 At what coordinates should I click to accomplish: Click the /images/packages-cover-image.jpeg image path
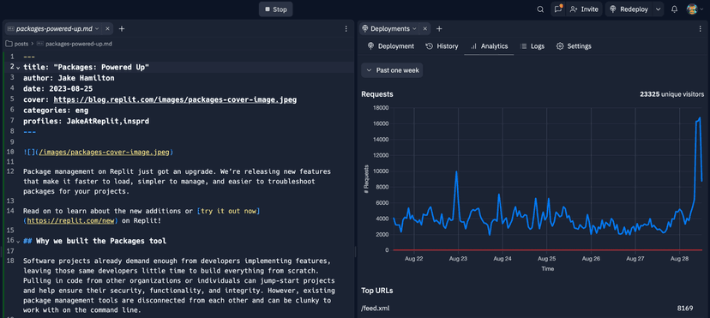pyautogui.click(x=104, y=152)
